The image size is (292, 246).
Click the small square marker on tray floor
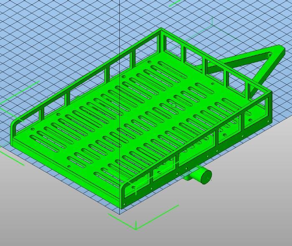point(174,106)
